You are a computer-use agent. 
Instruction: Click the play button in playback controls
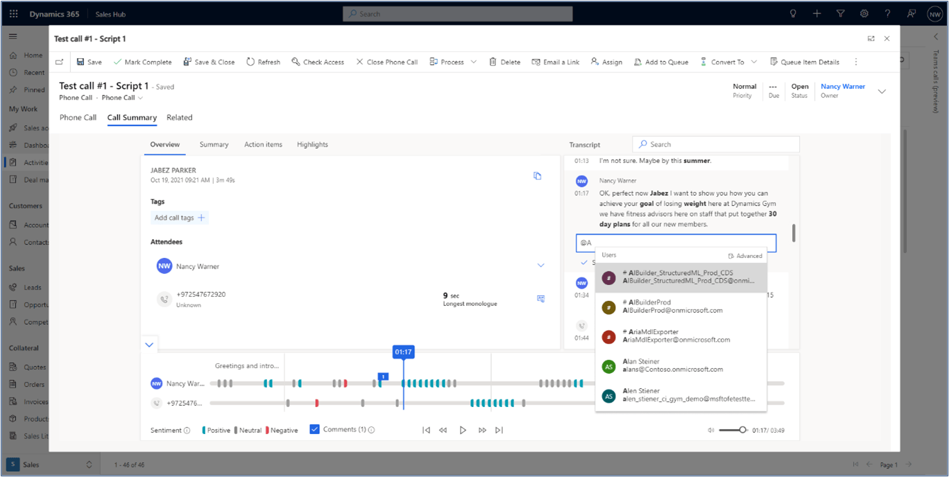coord(463,431)
